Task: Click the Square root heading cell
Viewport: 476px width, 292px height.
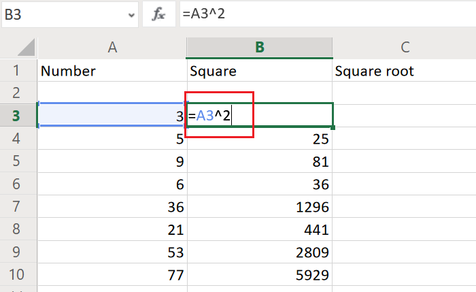Action: tap(405, 71)
